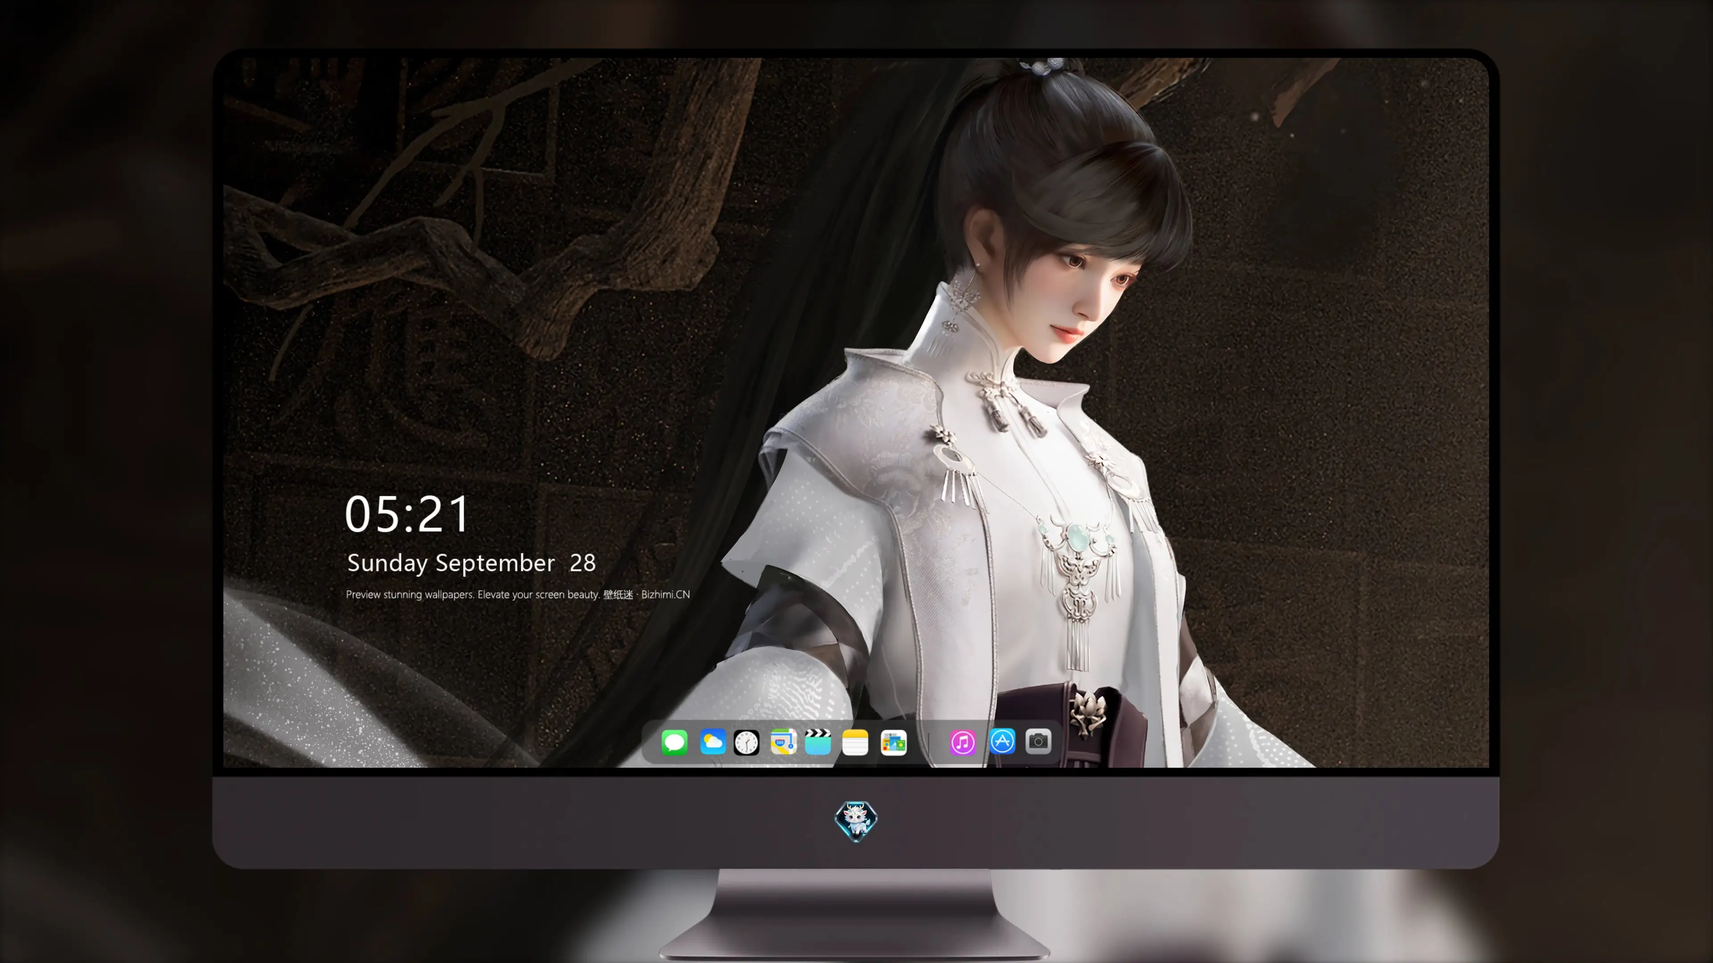
Task: Launch the pink iTunes music app
Action: point(963,742)
